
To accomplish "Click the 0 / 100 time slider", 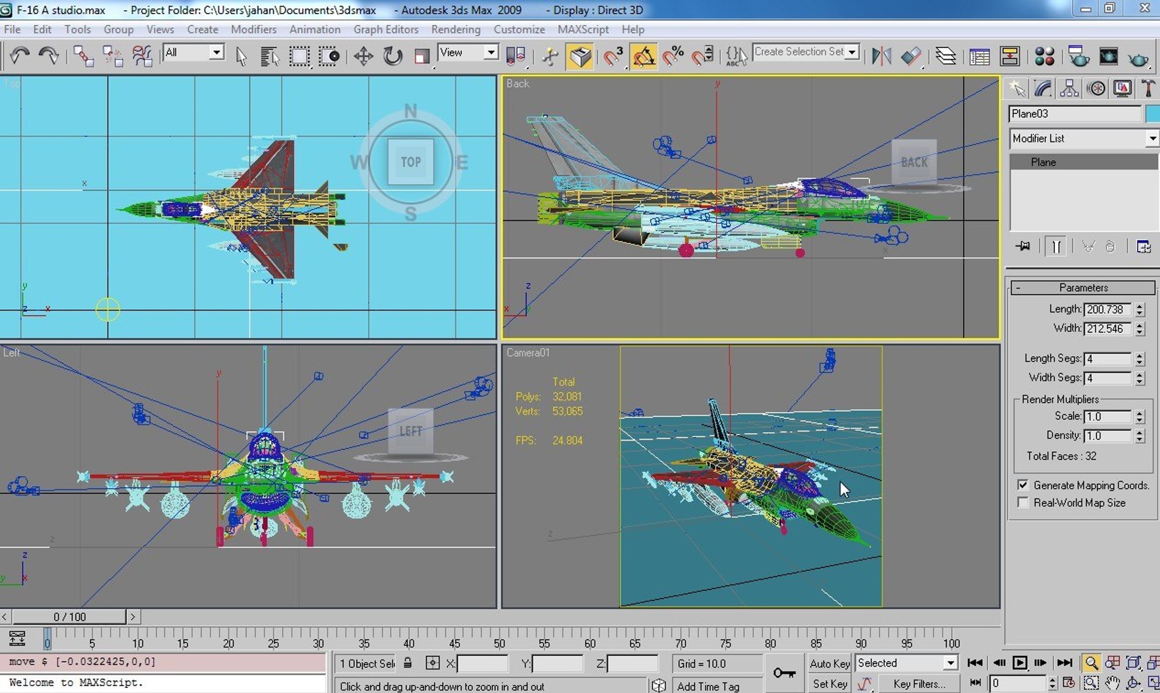I will [x=69, y=617].
